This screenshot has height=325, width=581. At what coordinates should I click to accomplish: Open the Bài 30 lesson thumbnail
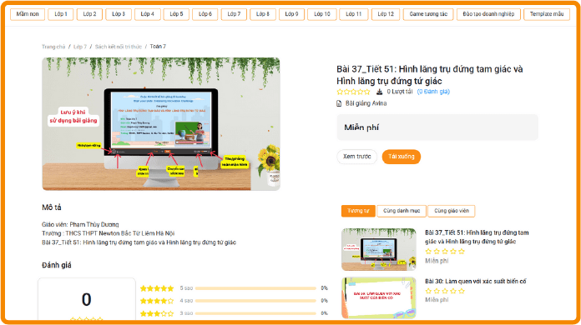pyautogui.click(x=379, y=298)
